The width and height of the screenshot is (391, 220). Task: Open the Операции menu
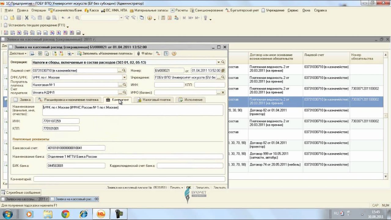[x=38, y=10]
